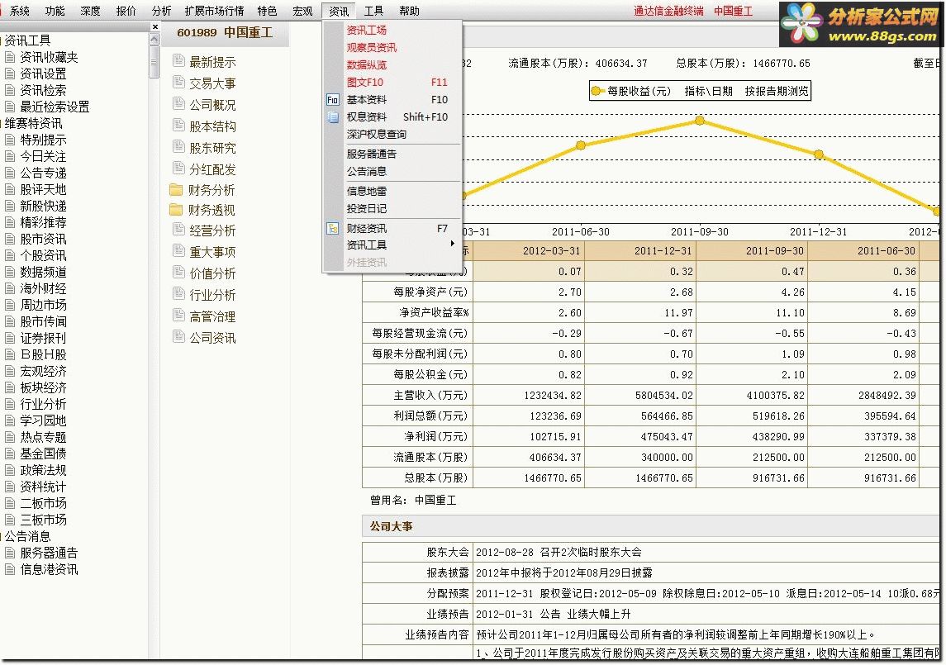Click the document icon next to 经营分析
Viewport: 946px width, 665px height.
pyautogui.click(x=178, y=229)
